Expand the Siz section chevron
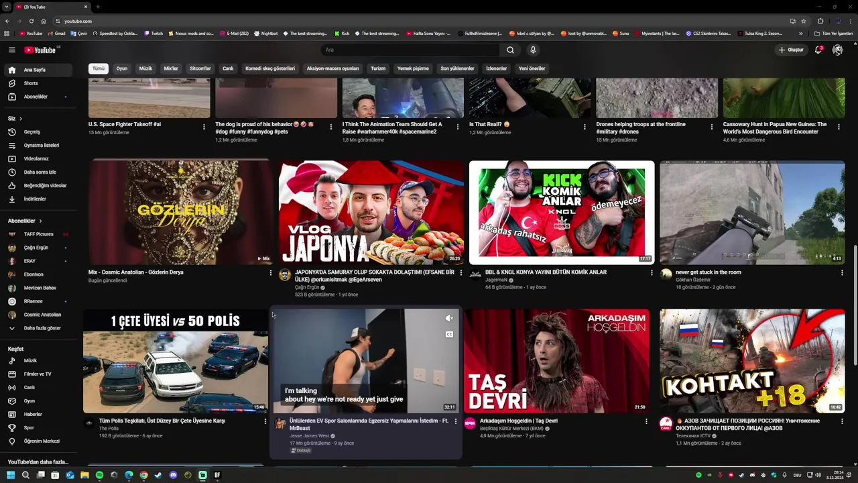Screen dimensions: 858x483 coord(21,119)
